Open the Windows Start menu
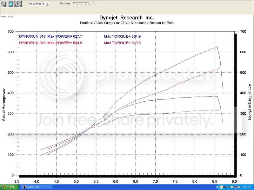 tap(9, 187)
